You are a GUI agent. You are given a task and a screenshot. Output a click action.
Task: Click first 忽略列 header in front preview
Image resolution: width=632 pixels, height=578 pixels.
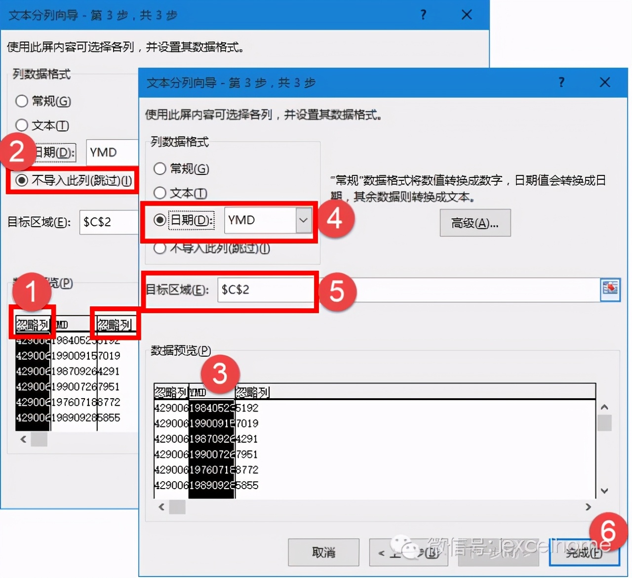pyautogui.click(x=171, y=392)
